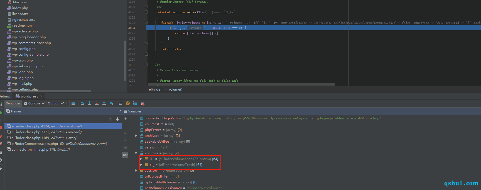The image size is (481, 190).
Task: Switch to the Output tab
Action: [53, 103]
